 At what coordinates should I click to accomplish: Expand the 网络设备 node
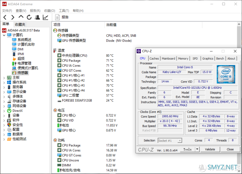pyautogui.click(x=4, y=106)
